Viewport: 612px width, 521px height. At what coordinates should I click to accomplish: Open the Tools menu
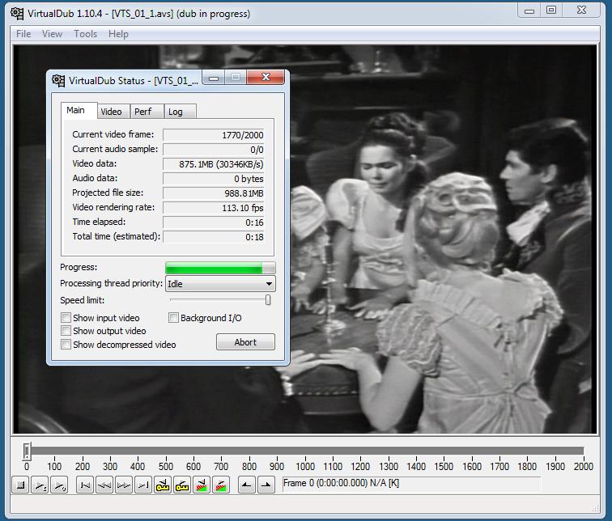[x=85, y=34]
